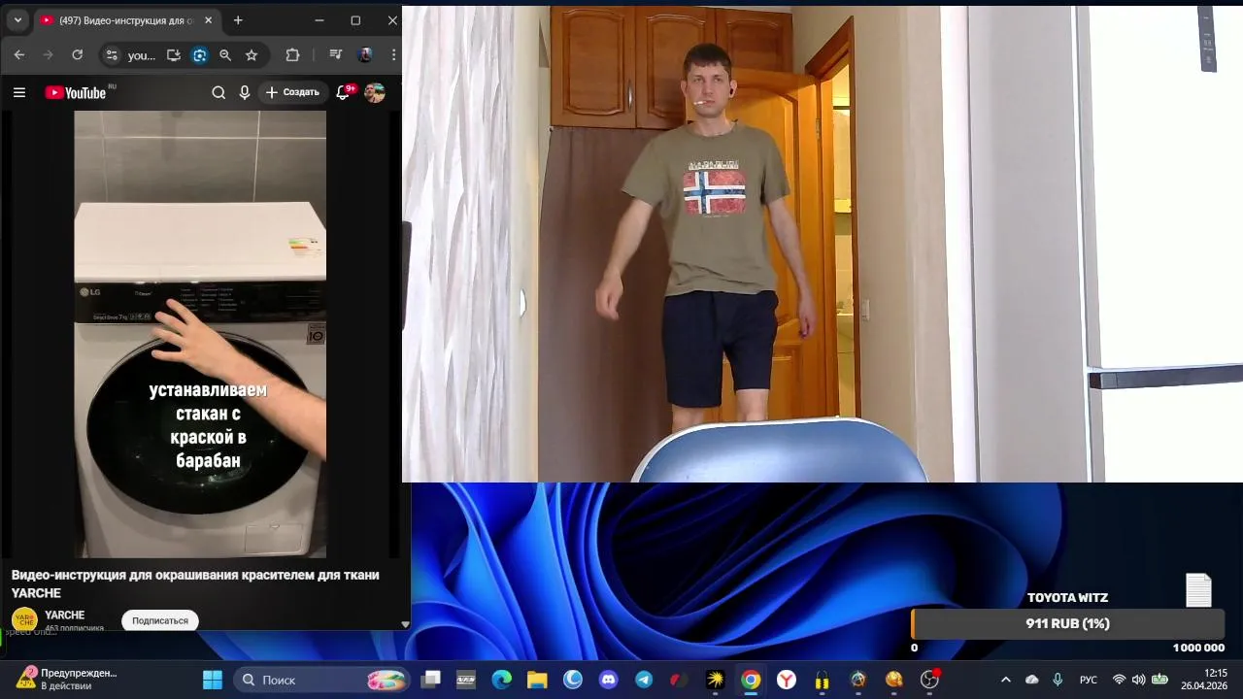Click the taskbar Поиск search box
Screen dimensions: 1243x699
320,680
